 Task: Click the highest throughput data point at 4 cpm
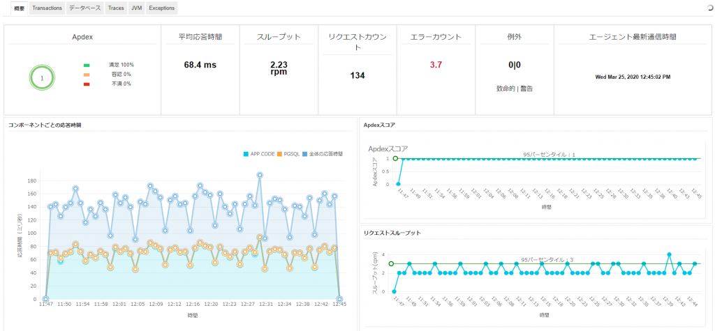click(669, 254)
